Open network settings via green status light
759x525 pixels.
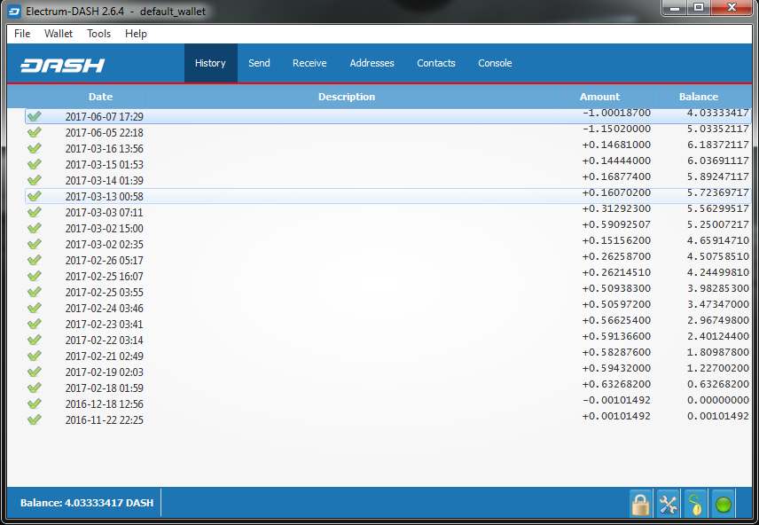(x=724, y=505)
